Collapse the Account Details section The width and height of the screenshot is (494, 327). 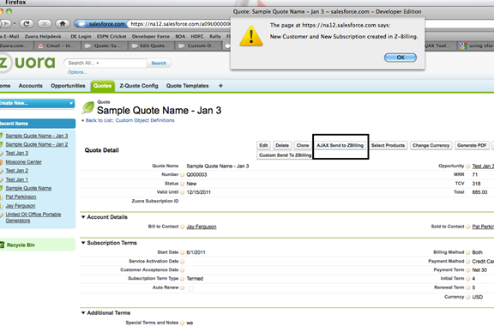83,217
